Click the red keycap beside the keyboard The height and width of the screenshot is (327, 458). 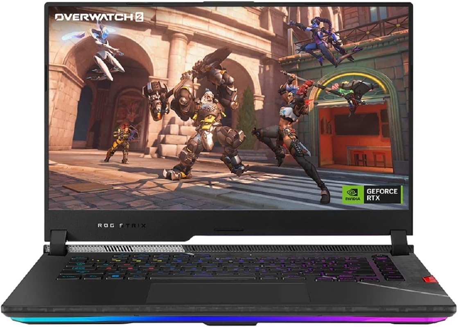pyautogui.click(x=430, y=279)
